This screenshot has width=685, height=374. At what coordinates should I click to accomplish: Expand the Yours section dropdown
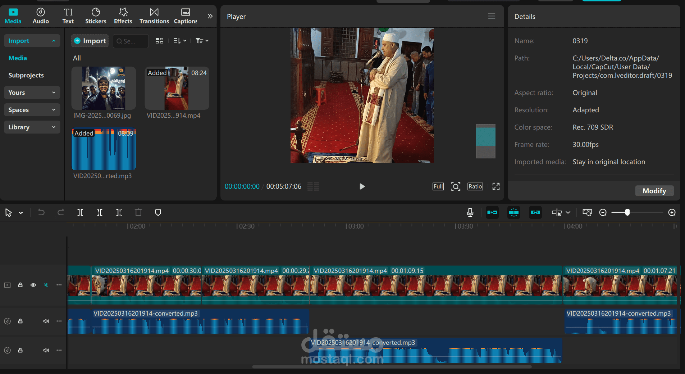pos(32,93)
